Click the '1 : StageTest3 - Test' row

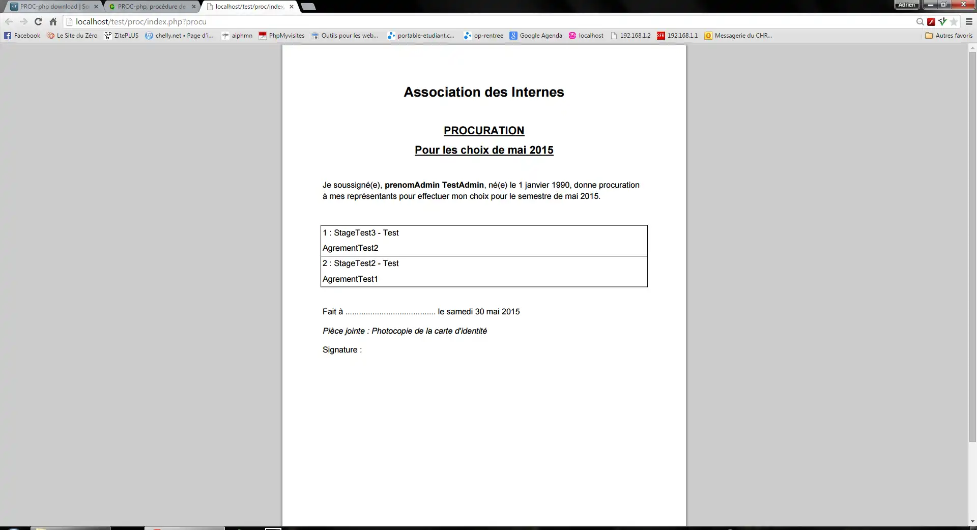[361, 233]
